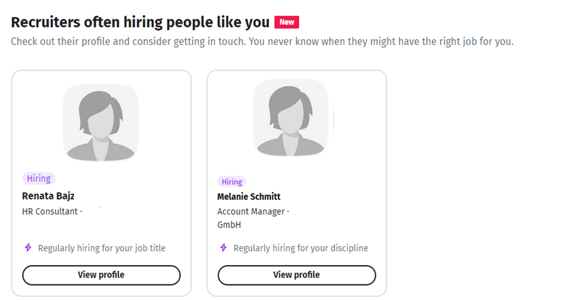This screenshot has height=300, width=588.
Task: View profile of Renata Bajz
Action: pyautogui.click(x=101, y=275)
